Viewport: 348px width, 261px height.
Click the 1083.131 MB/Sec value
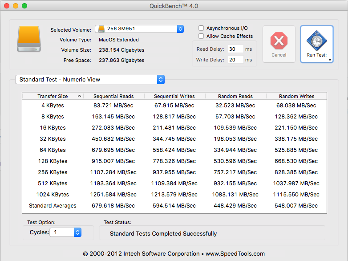tap(235, 194)
